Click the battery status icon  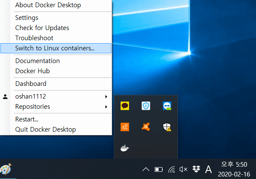(159, 170)
